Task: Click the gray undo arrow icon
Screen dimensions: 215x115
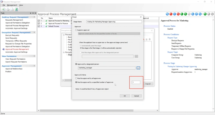Action: click(x=209, y=14)
